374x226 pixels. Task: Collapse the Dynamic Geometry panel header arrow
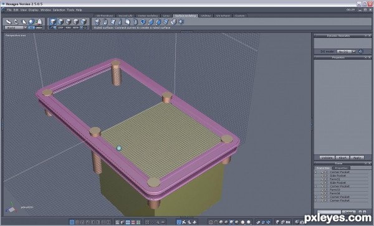(x=366, y=36)
